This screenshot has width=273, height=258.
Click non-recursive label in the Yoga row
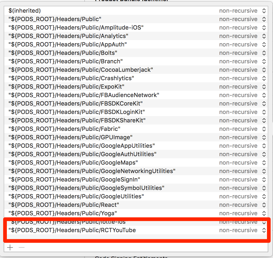(x=238, y=213)
